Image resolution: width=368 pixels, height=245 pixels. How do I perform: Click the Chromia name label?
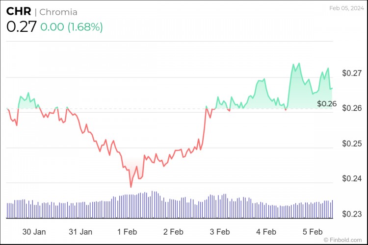click(x=58, y=12)
